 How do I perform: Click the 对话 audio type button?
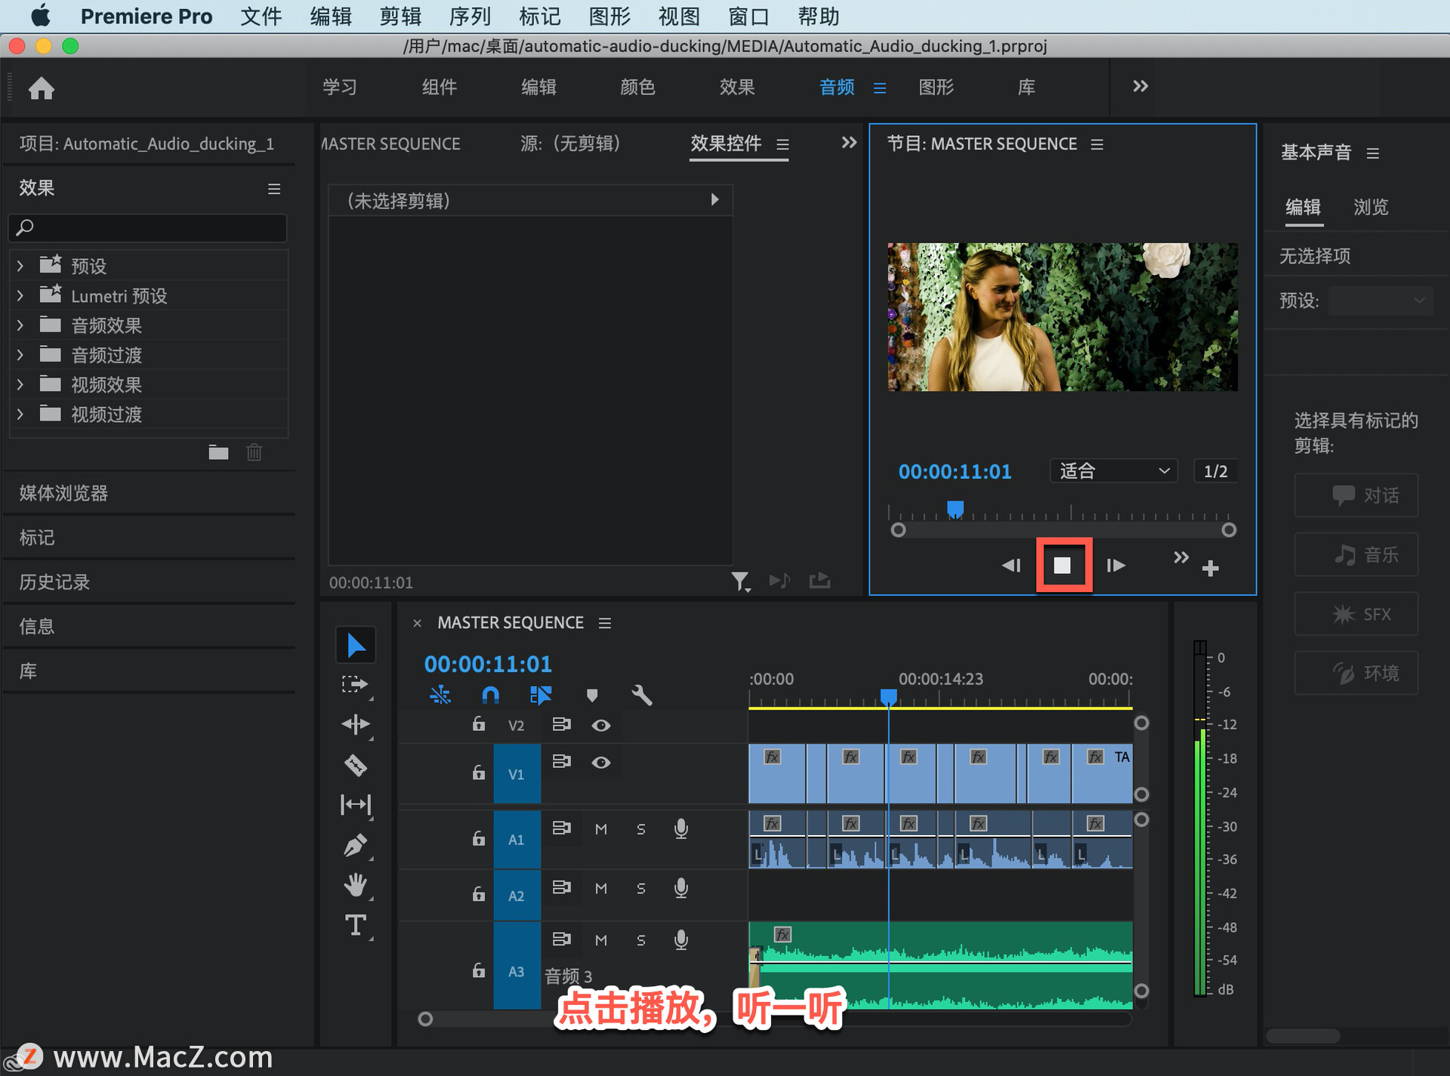point(1356,495)
